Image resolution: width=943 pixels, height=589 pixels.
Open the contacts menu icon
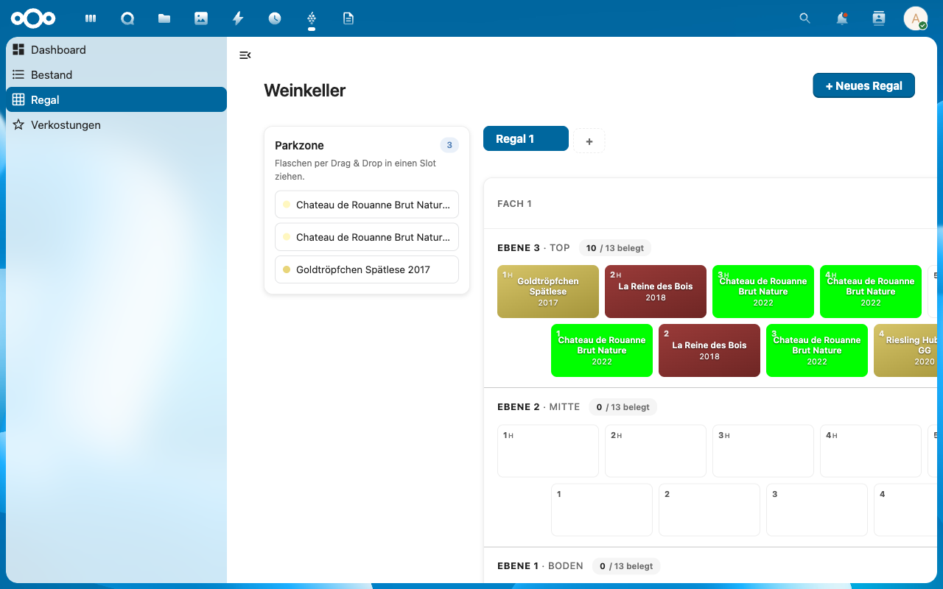879,18
